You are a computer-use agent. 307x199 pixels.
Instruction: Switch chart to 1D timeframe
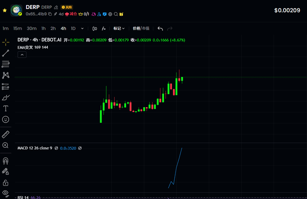point(73,28)
